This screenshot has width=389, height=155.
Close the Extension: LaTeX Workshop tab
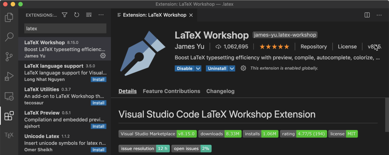191,15
